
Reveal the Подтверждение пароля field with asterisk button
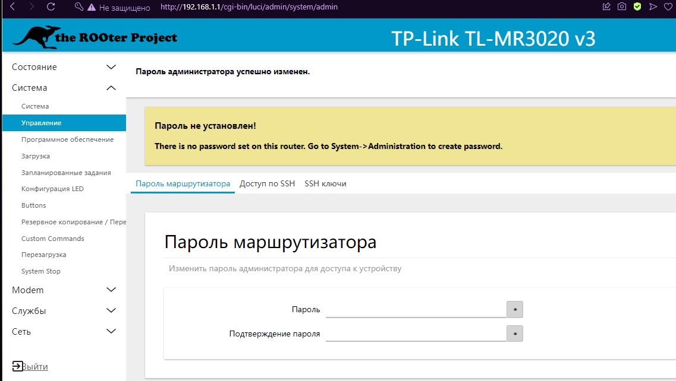point(515,334)
